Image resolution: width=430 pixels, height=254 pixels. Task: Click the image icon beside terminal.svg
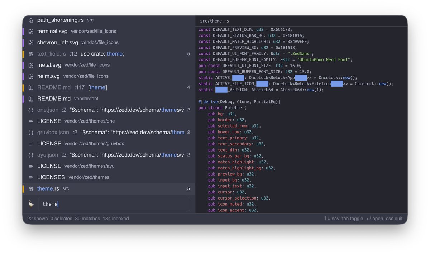pos(31,31)
